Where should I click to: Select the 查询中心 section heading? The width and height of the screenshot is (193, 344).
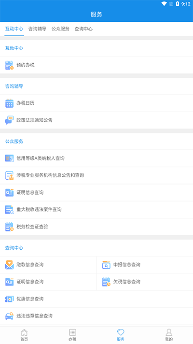point(14,248)
